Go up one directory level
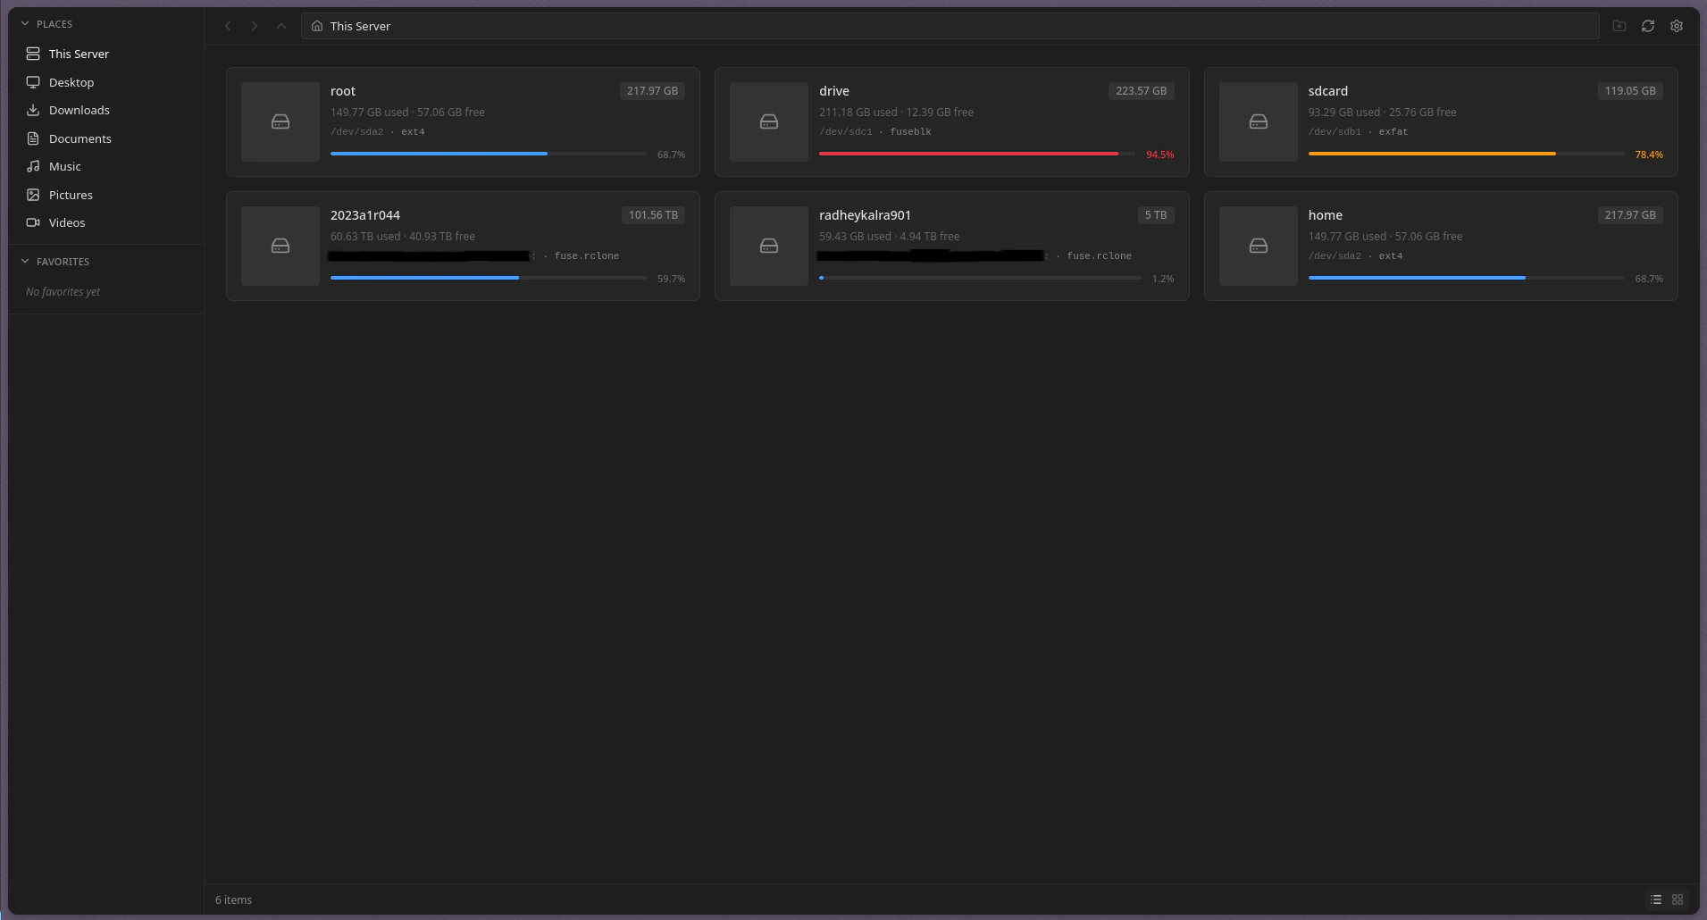This screenshot has width=1707, height=920. (281, 26)
